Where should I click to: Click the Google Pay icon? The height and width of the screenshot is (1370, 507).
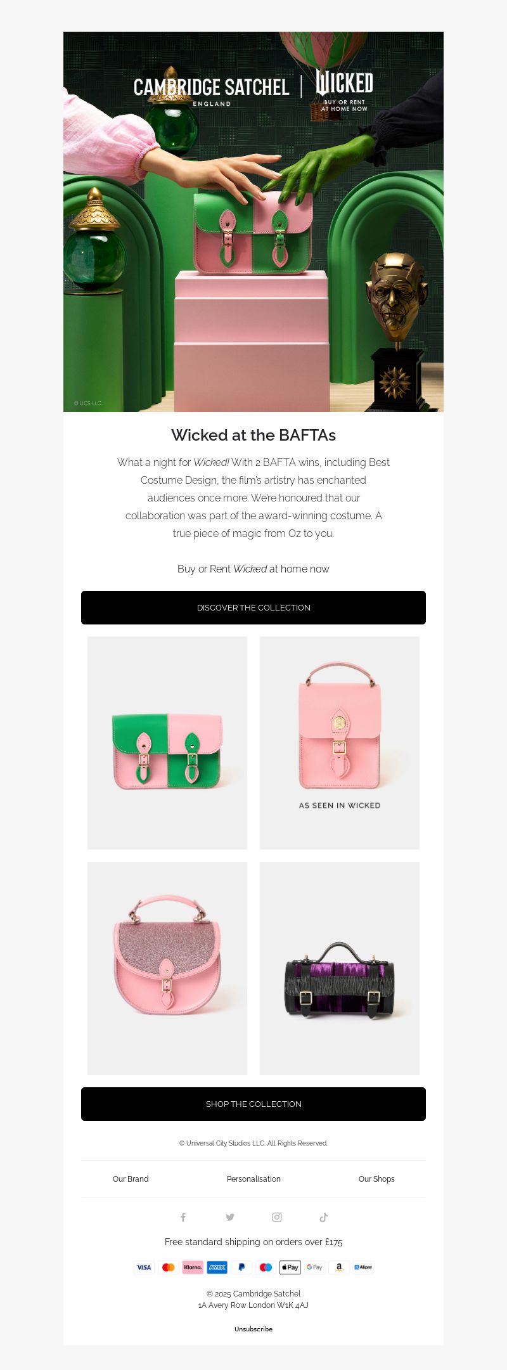314,1267
